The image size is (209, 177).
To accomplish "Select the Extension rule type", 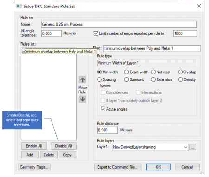I will pos(153,79).
